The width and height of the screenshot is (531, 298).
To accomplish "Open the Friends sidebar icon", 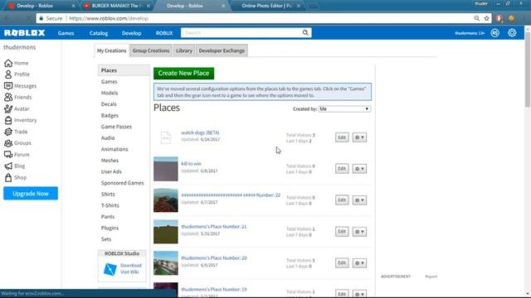I will point(8,98).
